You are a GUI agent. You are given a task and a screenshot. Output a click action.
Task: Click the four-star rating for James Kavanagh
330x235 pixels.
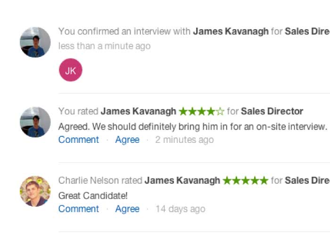[x=201, y=111]
